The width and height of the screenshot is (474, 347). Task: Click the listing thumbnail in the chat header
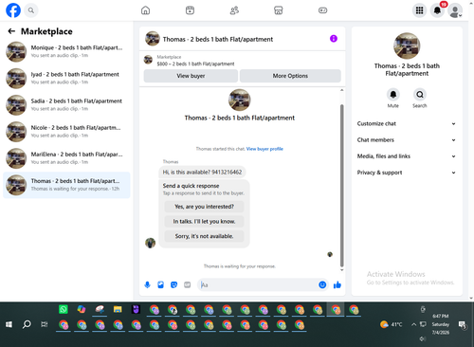[153, 39]
